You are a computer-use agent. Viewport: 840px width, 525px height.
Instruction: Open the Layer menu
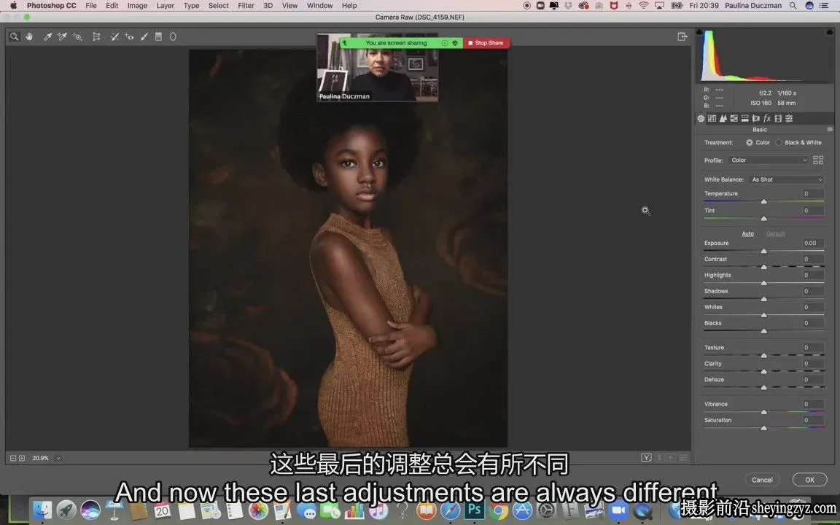[x=165, y=5]
